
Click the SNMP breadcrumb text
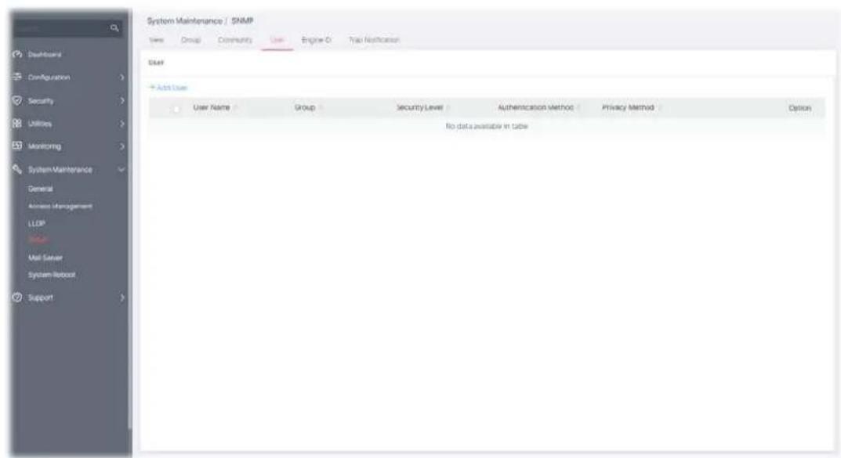[x=242, y=21]
